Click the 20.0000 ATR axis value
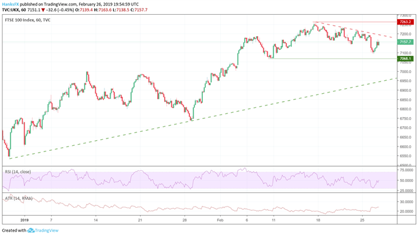The image size is (418, 236). click(406, 211)
